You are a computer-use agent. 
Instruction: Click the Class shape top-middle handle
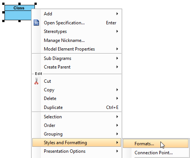[x=19, y=4]
